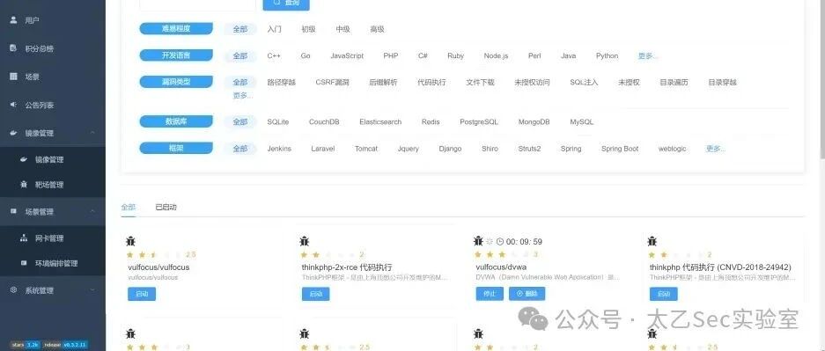825x351 pixels.
Task: Show 更多 vulnerability types
Action: (242, 96)
